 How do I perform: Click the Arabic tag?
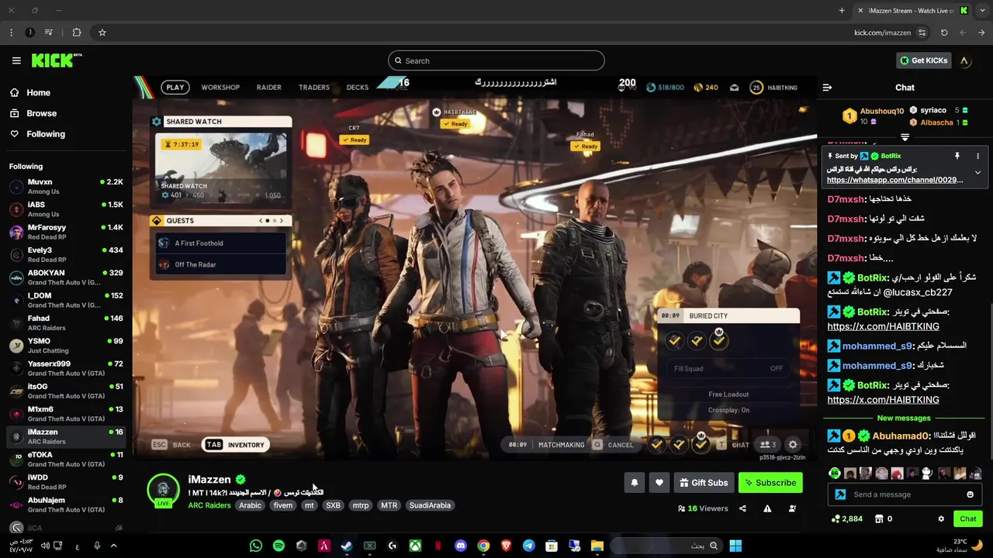pos(250,505)
